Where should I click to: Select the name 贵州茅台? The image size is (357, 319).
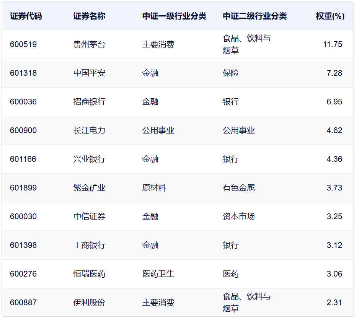[x=89, y=44]
